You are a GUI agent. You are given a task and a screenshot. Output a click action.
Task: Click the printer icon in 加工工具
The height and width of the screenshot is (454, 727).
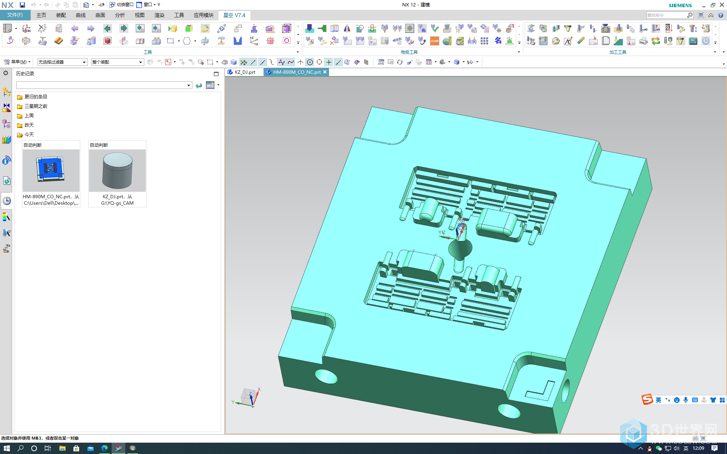[x=643, y=41]
